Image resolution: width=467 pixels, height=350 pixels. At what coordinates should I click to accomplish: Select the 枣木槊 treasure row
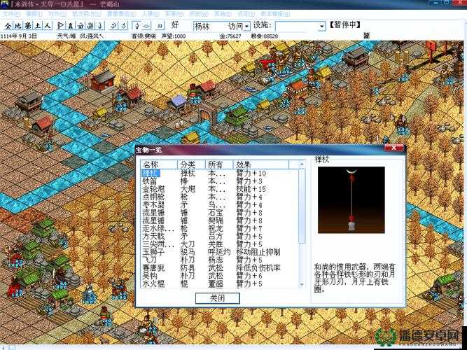pos(219,205)
